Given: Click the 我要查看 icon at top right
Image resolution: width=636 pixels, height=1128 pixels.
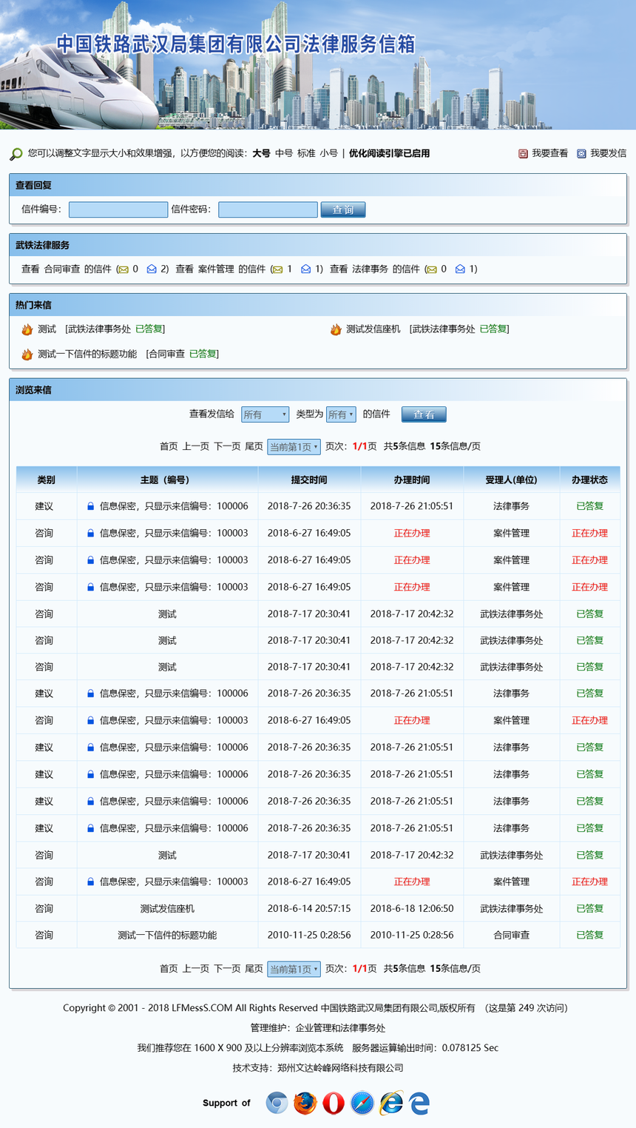Looking at the screenshot, I should [523, 153].
